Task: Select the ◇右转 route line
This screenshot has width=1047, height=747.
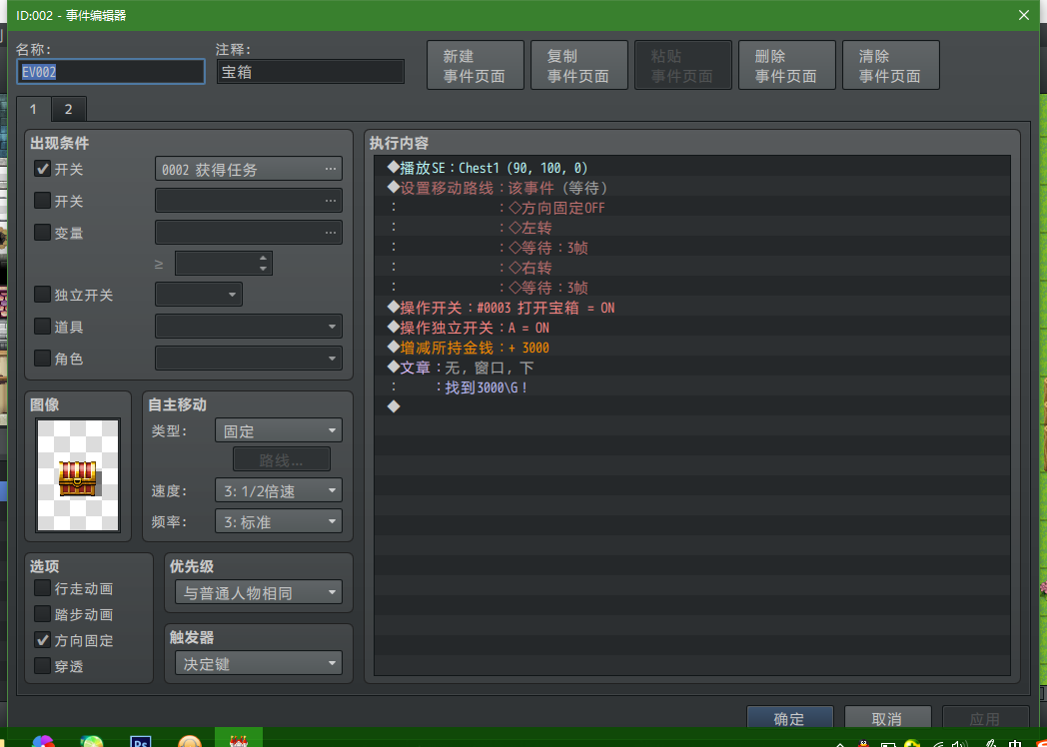Action: pos(692,268)
